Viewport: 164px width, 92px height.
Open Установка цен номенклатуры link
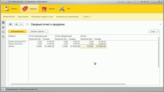[x=67, y=17]
